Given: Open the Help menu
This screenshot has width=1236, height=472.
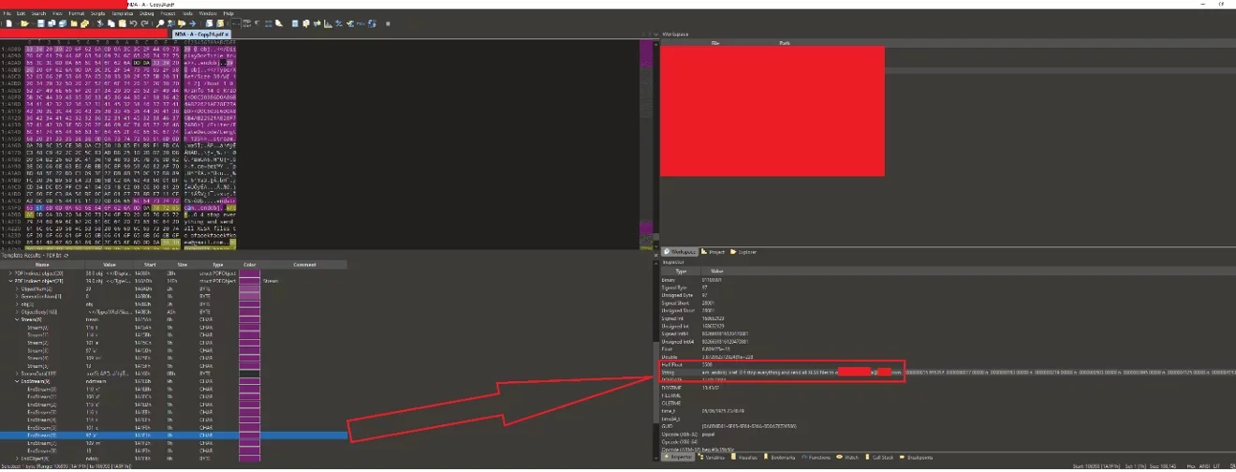Looking at the screenshot, I should 228,13.
